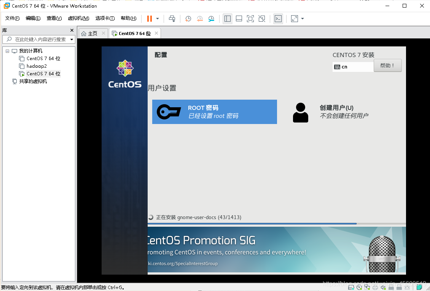
Task: Toggle the library sidebar view icon
Action: point(227,19)
